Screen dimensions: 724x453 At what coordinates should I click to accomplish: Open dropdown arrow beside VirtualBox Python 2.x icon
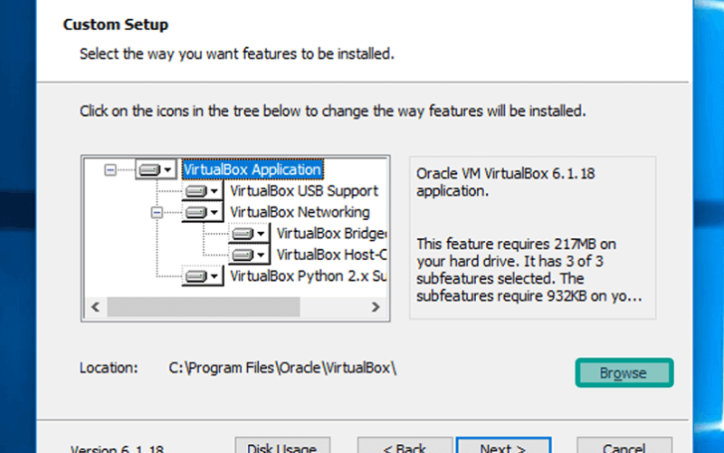point(214,276)
